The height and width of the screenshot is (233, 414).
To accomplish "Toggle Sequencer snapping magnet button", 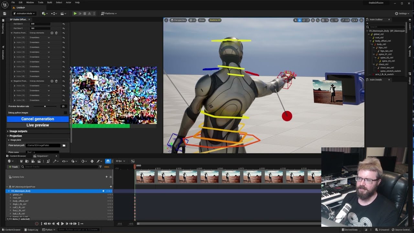I will pyautogui.click(x=108, y=161).
